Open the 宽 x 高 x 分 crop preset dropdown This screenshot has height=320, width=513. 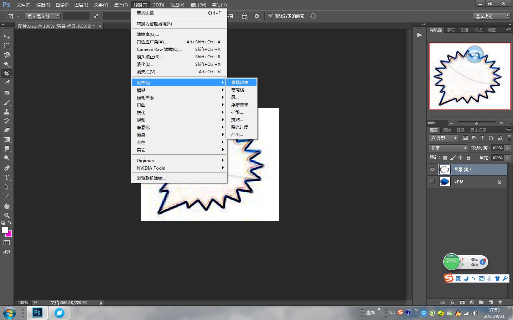(x=43, y=16)
